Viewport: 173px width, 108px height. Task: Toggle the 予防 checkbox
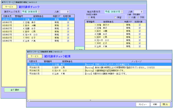coord(138,17)
